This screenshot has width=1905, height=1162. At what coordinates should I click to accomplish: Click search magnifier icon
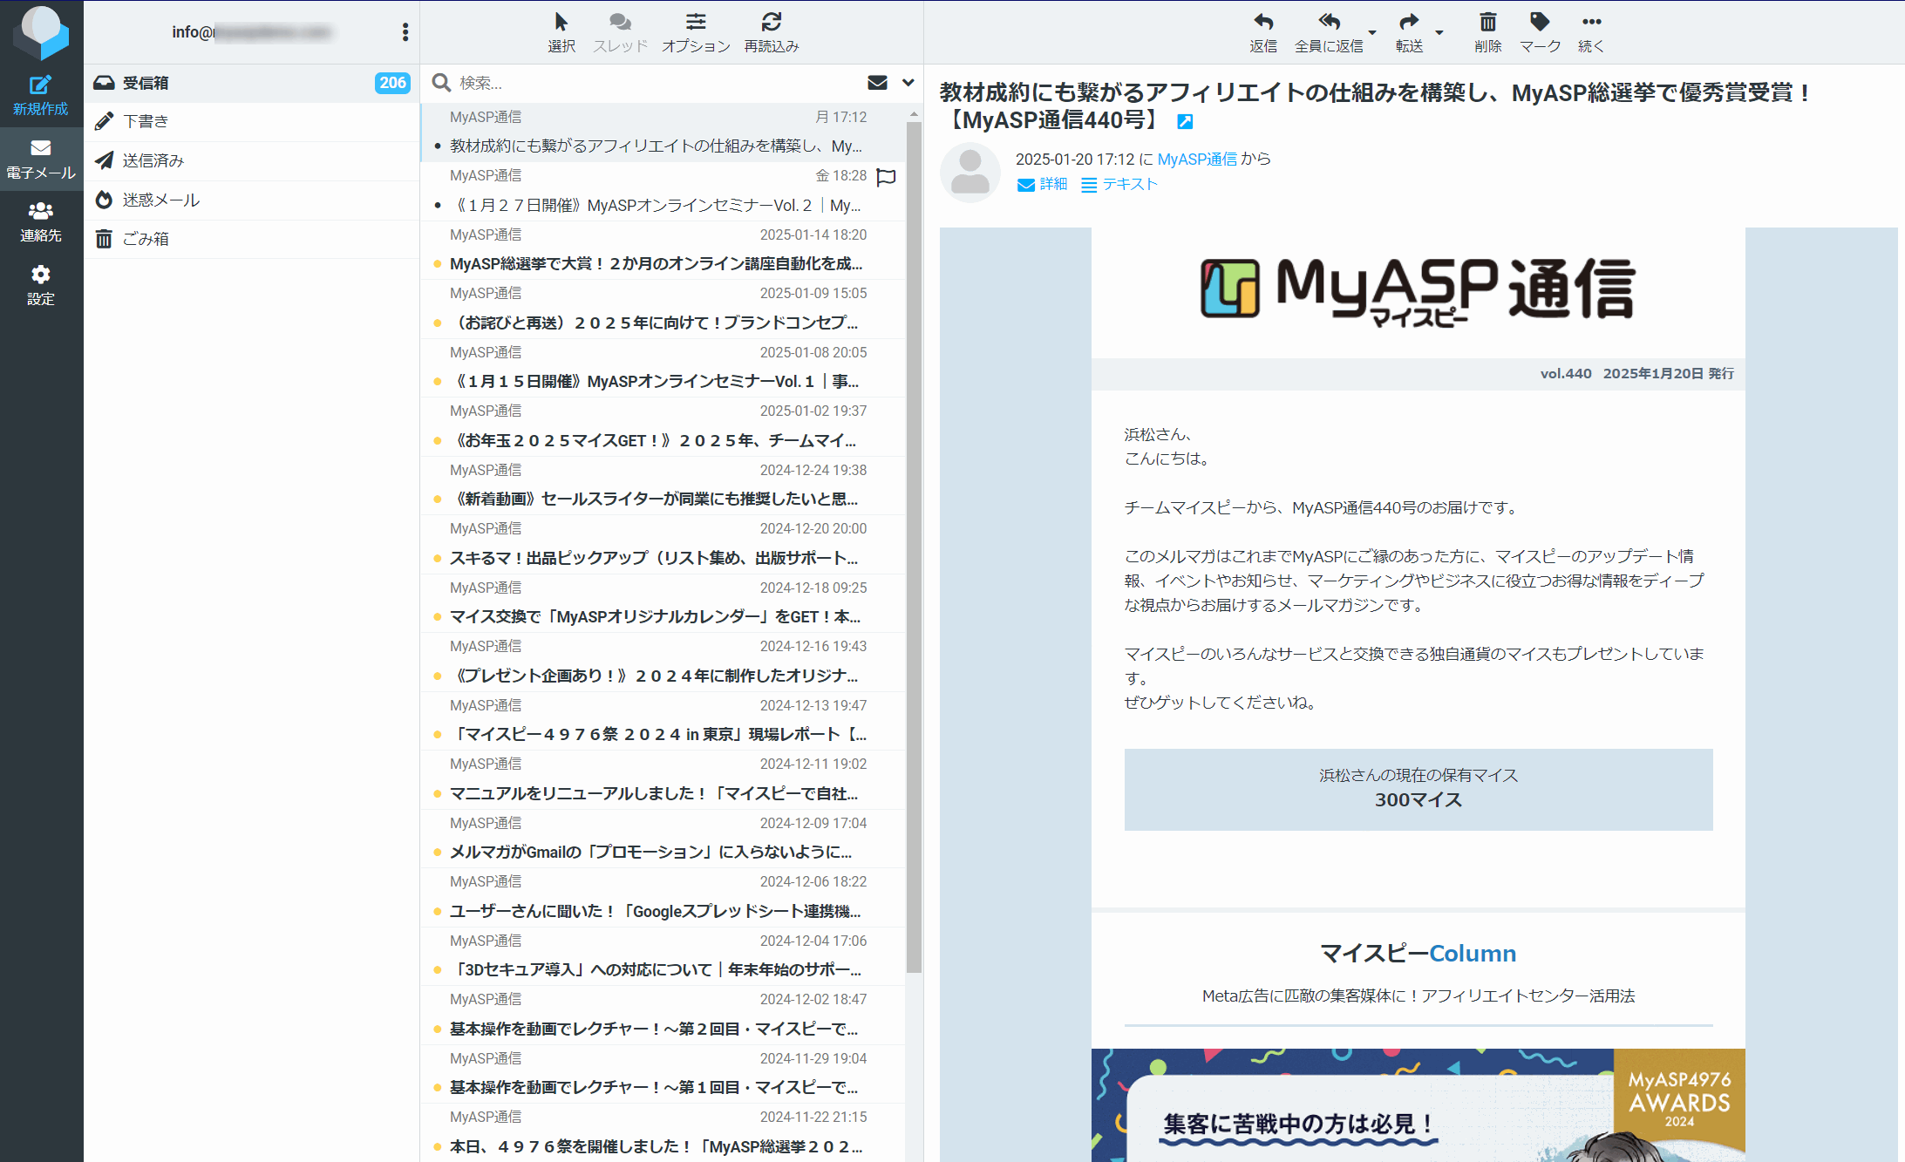coord(441,83)
